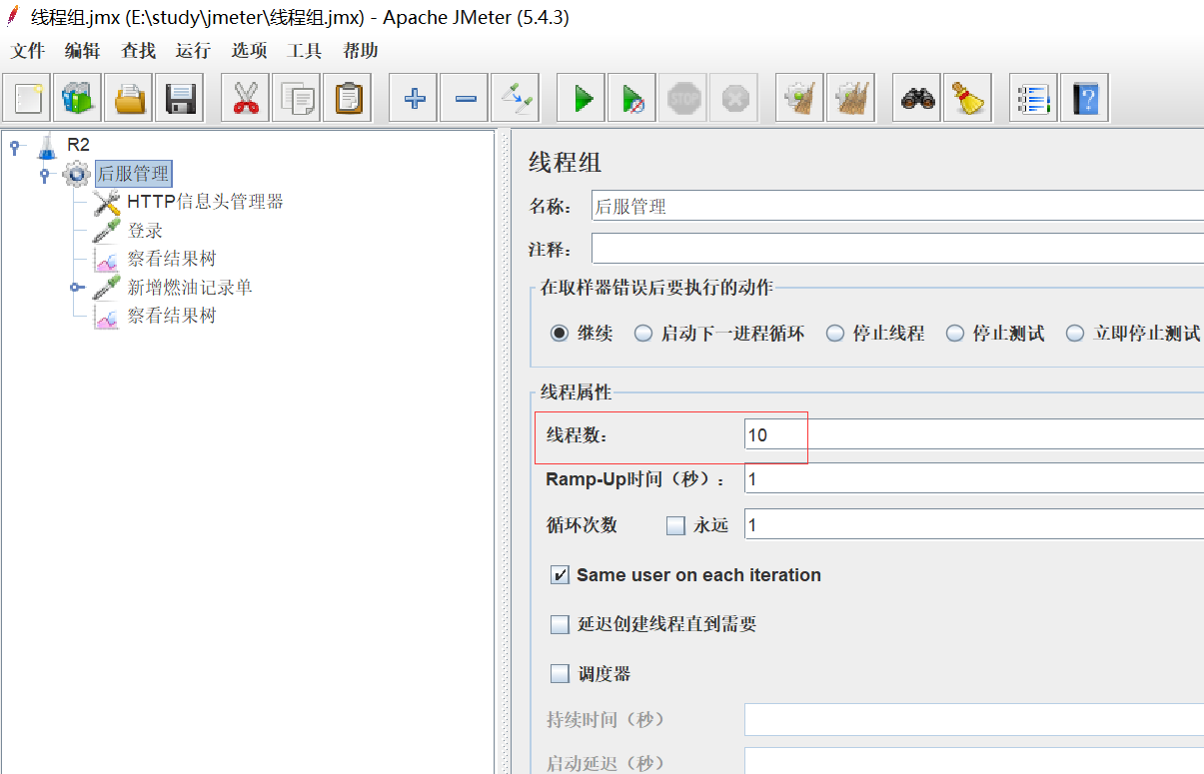Select the 继续 radio button
Image resolution: width=1204 pixels, height=774 pixels.
[560, 334]
